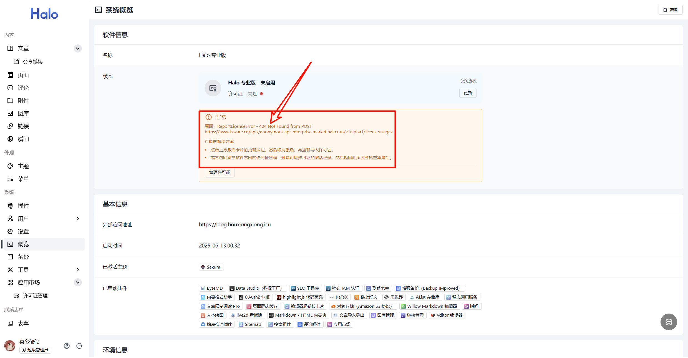Screen dimensions: 688x358
Task: Open 许可证管理 submenu item
Action: pos(35,296)
